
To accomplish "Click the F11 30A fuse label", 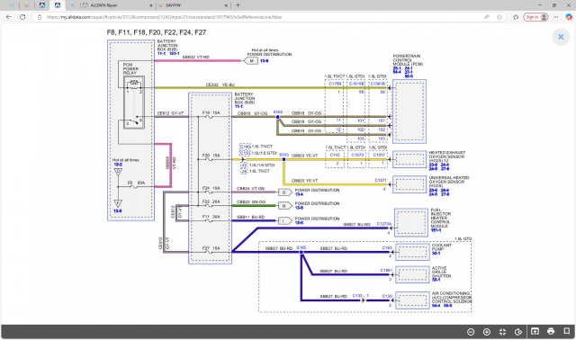I will pyautogui.click(x=211, y=217).
